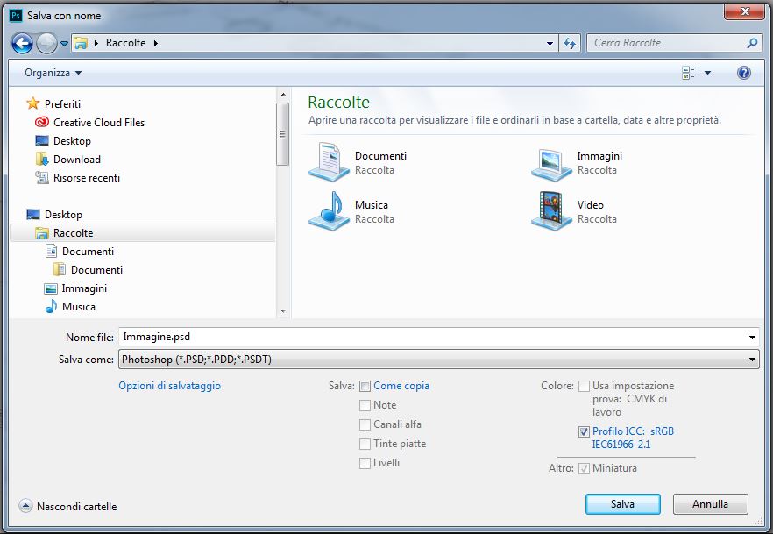Click the refresh address bar icon

pyautogui.click(x=571, y=43)
